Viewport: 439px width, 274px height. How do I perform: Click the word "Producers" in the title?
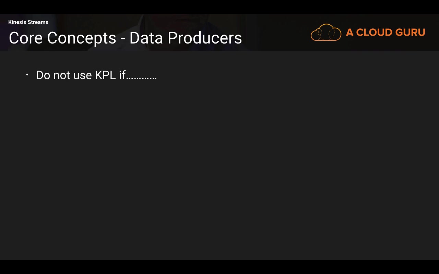[x=205, y=38]
